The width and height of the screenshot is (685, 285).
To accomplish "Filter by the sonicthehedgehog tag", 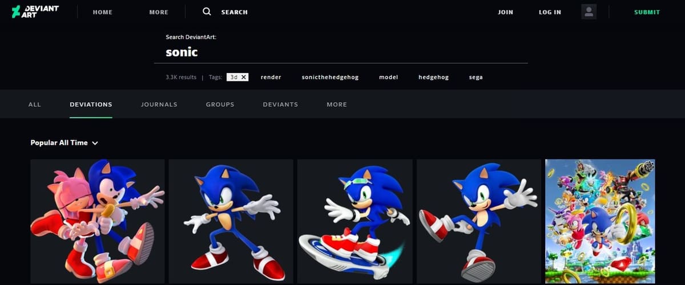I will click(x=330, y=77).
